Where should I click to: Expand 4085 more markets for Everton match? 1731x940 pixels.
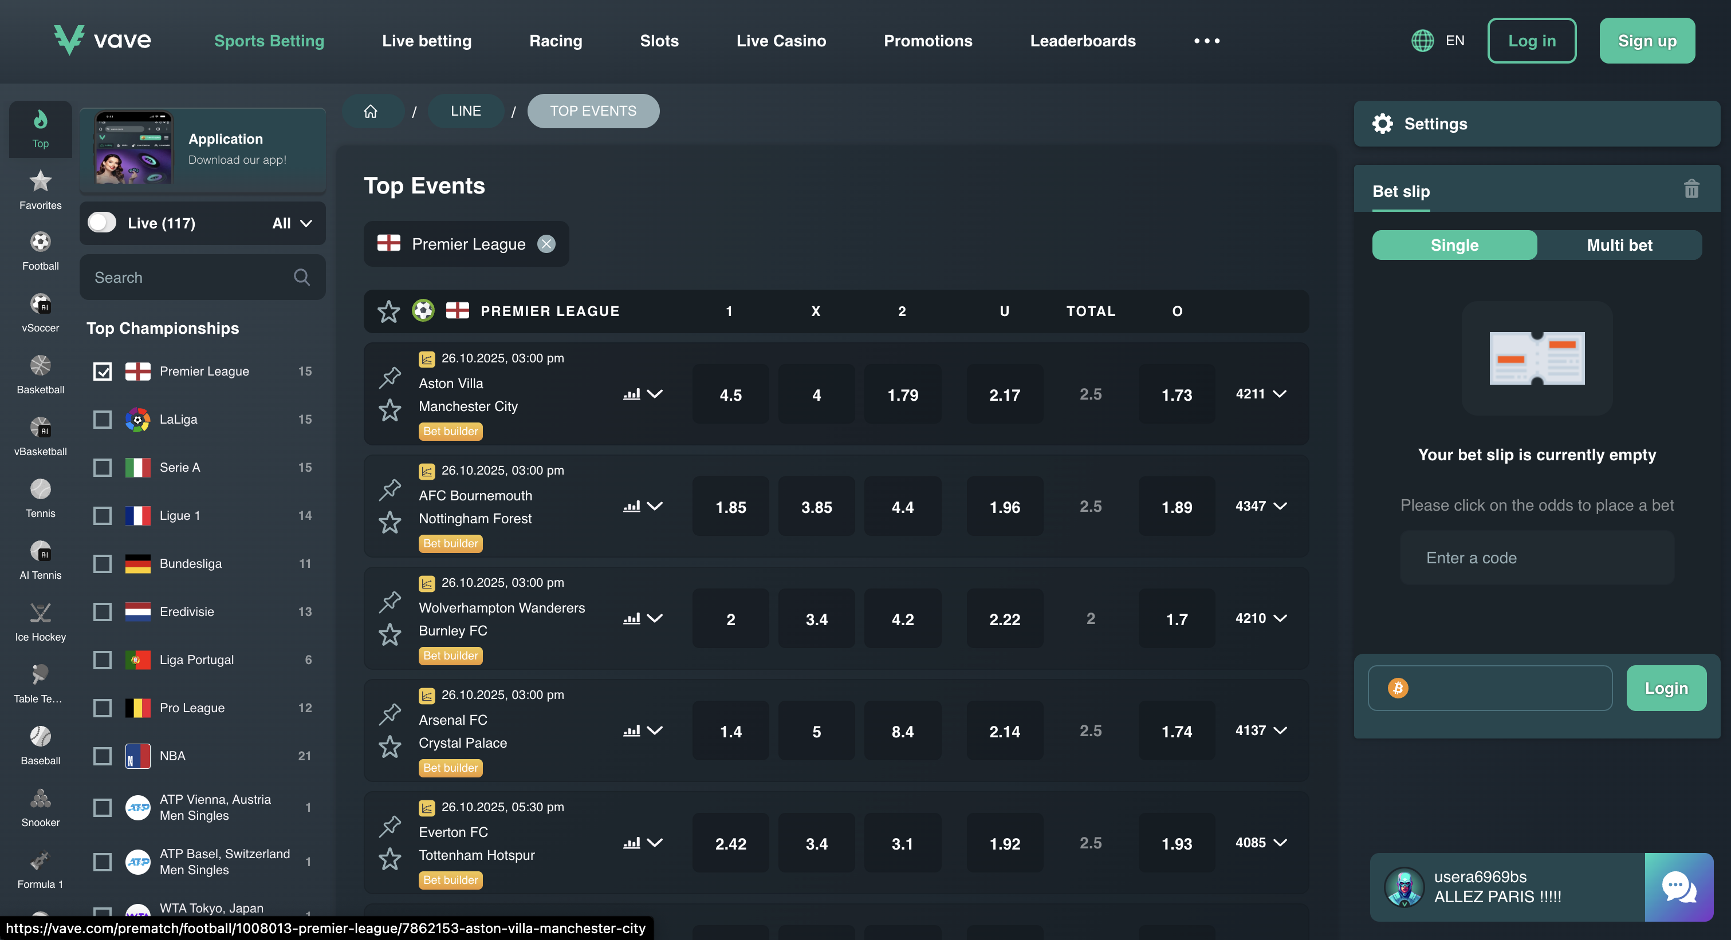[1261, 843]
